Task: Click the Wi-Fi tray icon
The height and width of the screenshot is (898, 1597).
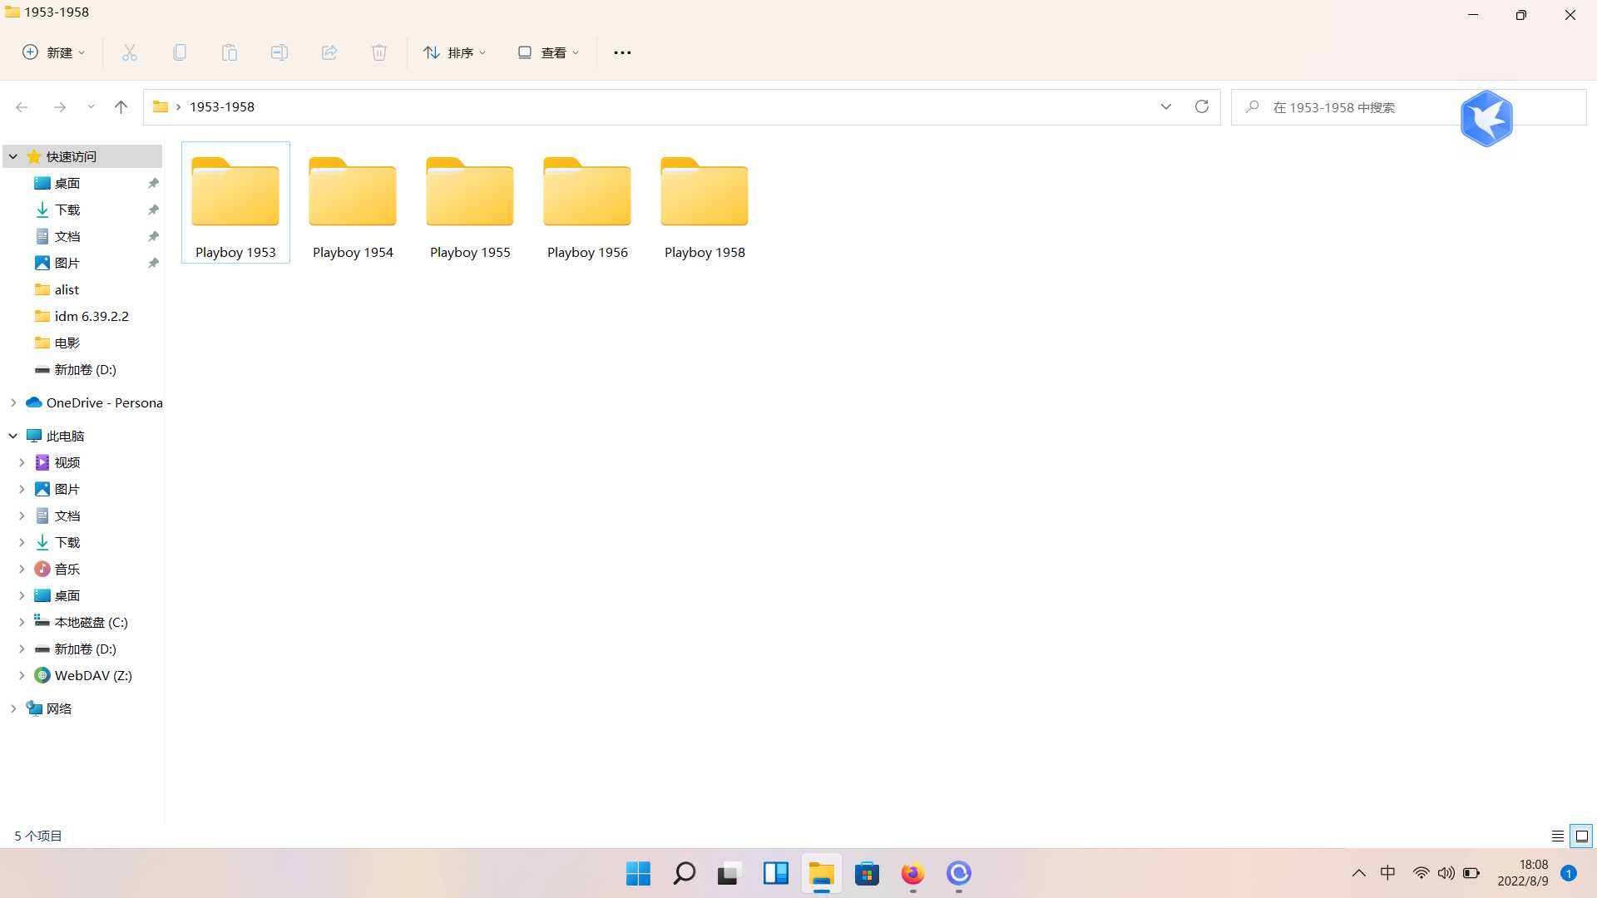Action: 1421,873
